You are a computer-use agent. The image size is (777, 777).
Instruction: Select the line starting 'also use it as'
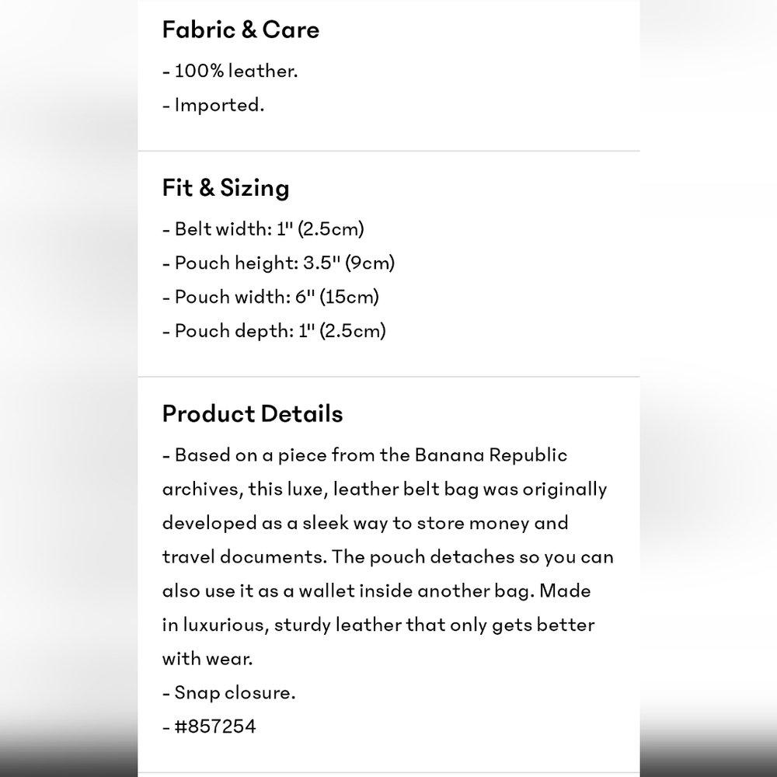coord(377,591)
